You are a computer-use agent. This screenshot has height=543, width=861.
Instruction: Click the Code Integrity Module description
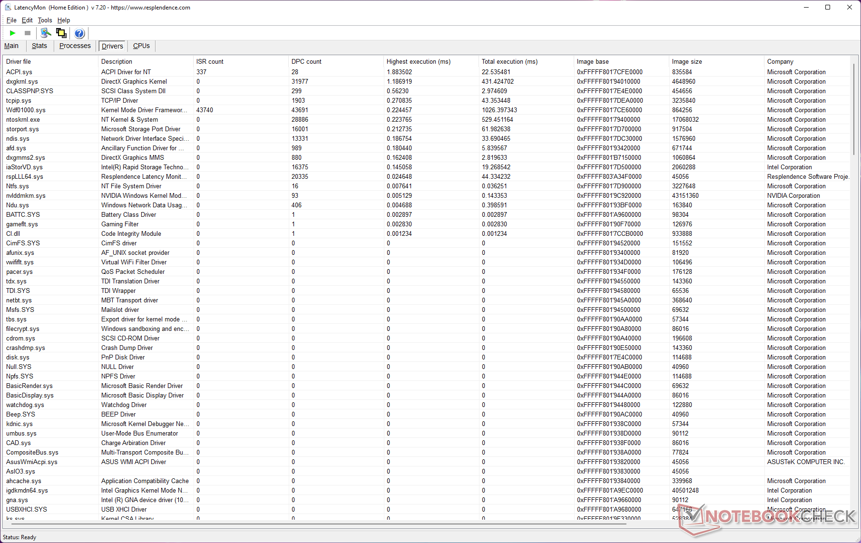coord(131,233)
